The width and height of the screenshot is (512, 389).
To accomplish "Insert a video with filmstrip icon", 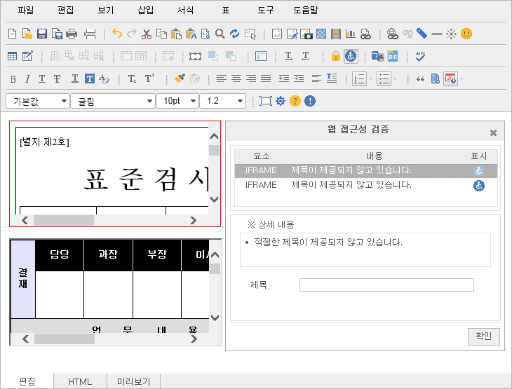I will [x=336, y=34].
